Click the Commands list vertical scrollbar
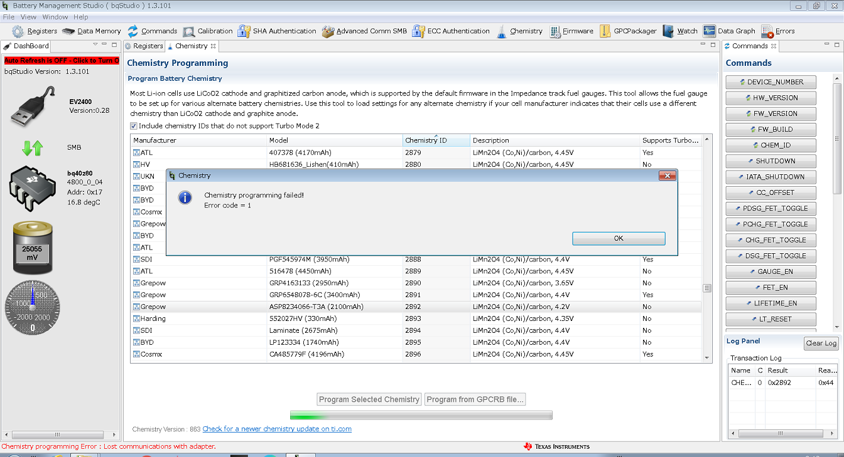The height and width of the screenshot is (457, 844). tap(836, 202)
